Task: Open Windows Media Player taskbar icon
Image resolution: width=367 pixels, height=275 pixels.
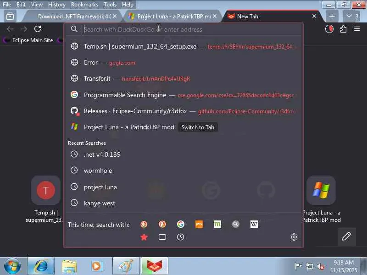Action: 97,266
